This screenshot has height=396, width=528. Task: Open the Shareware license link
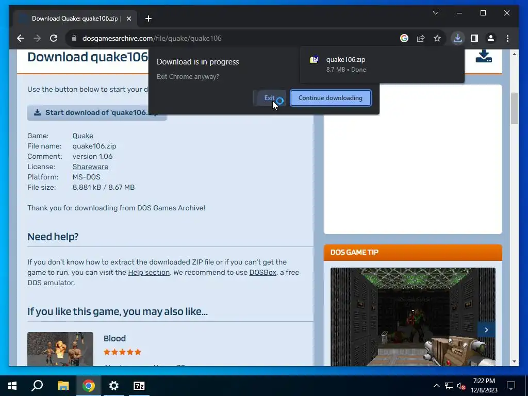point(90,167)
